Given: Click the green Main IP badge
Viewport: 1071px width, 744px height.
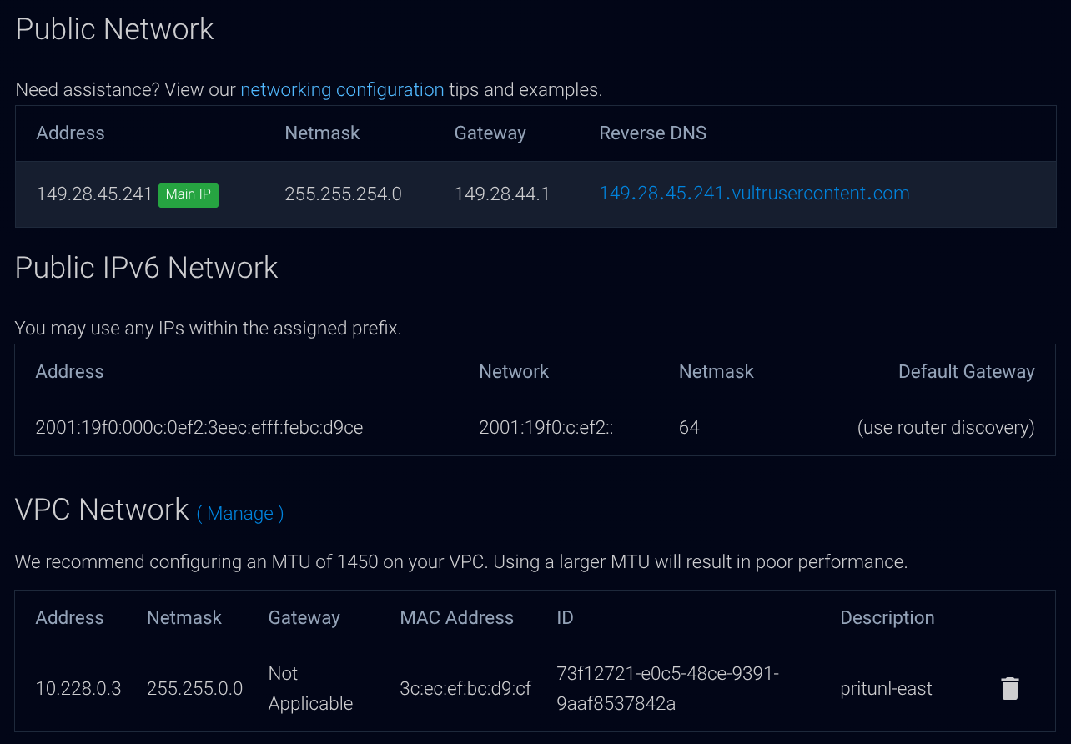Looking at the screenshot, I should 189,194.
